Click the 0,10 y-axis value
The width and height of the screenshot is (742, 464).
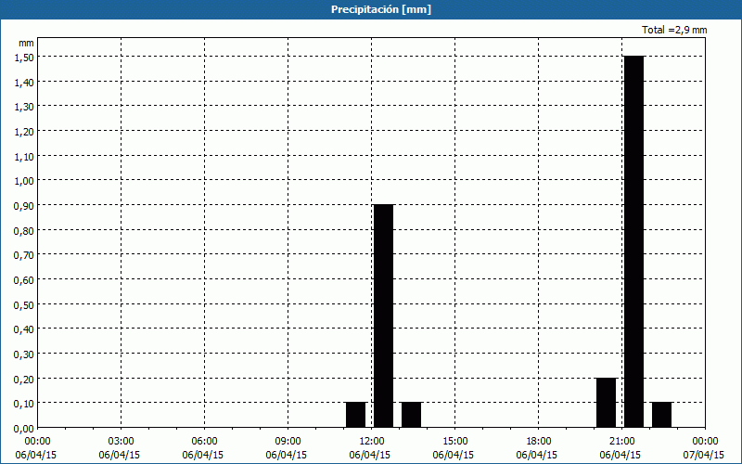pos(24,404)
